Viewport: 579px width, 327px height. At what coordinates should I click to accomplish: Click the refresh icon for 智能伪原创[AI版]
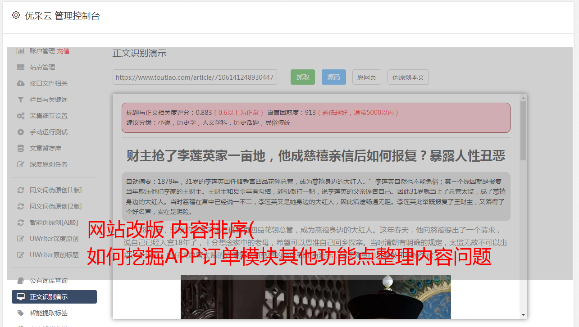click(x=21, y=223)
